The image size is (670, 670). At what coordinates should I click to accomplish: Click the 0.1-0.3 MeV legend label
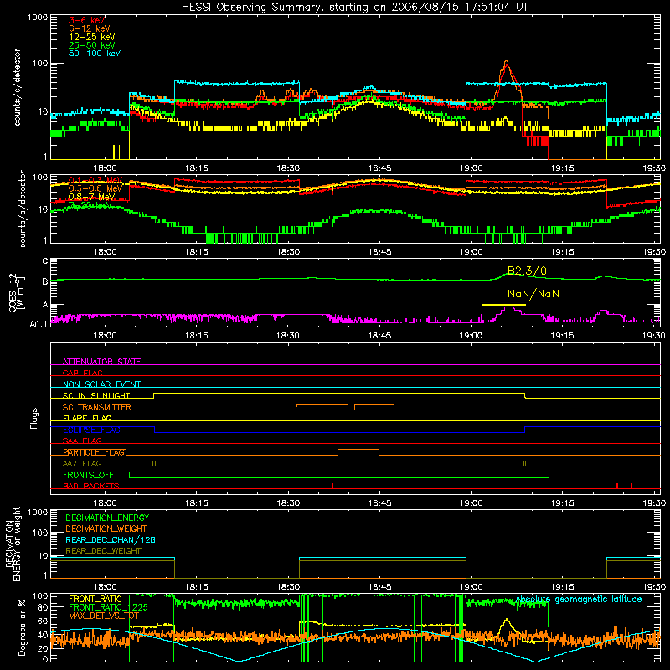pyautogui.click(x=95, y=180)
